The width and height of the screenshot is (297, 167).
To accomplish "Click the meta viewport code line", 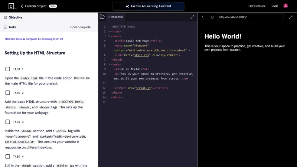I will point(152,48).
